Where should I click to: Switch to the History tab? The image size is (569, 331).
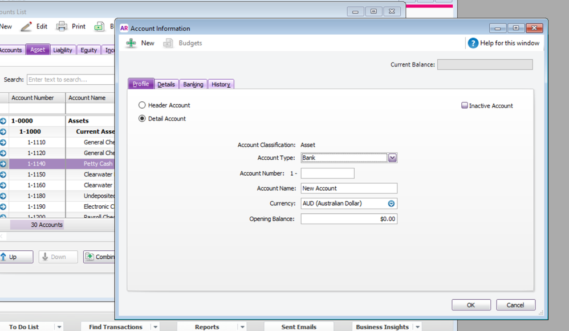click(221, 84)
